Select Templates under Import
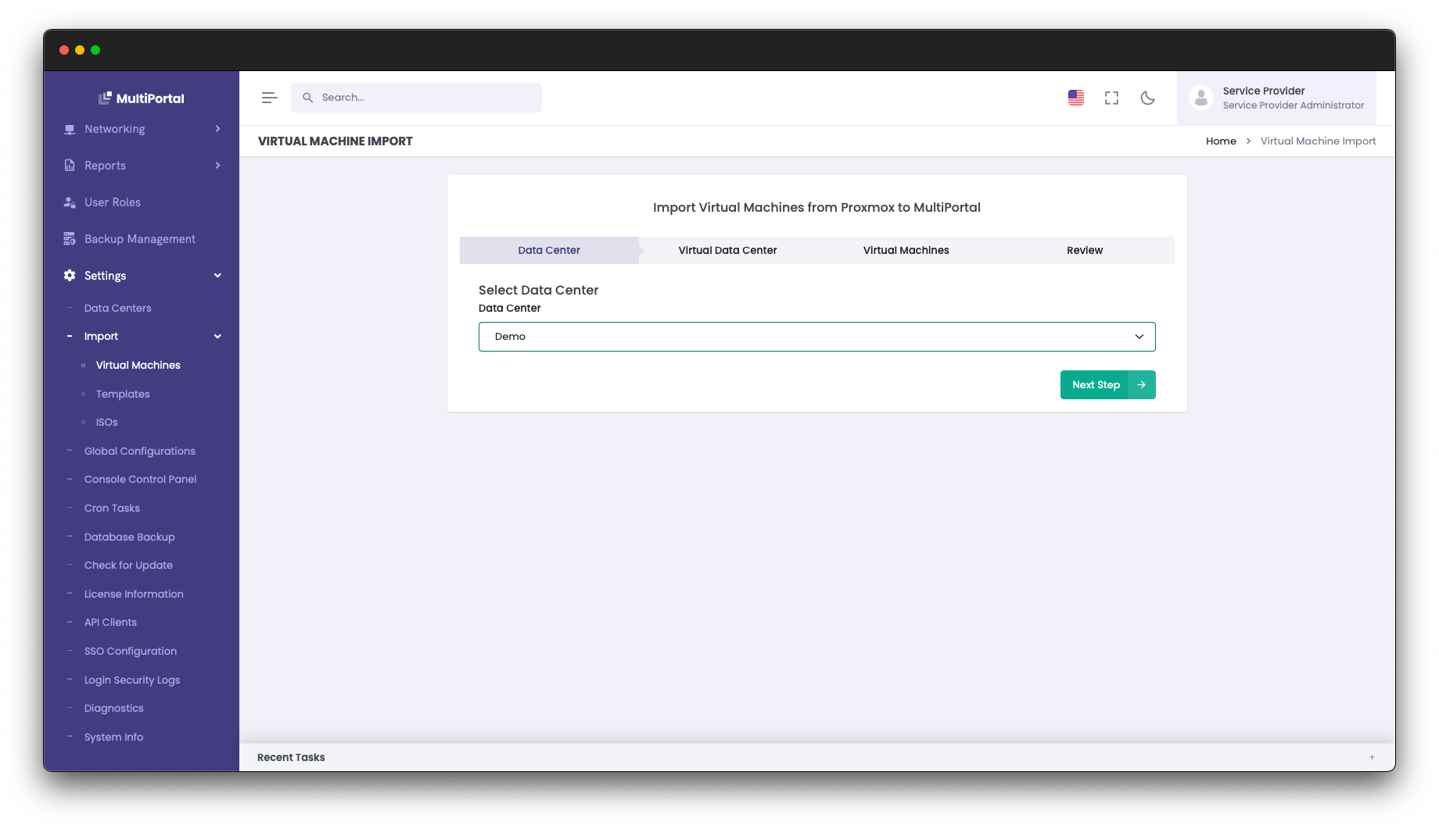The width and height of the screenshot is (1439, 829). point(122,394)
